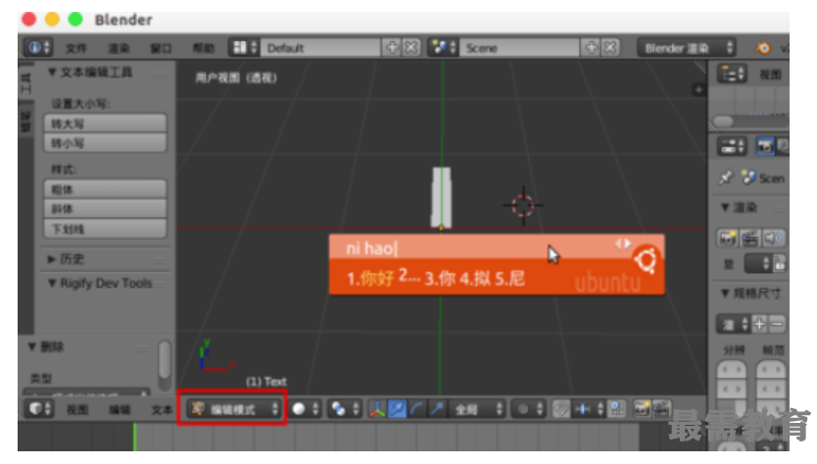The height and width of the screenshot is (464, 817).
Task: Click the tool shelf scrollbar
Action: tap(165, 360)
